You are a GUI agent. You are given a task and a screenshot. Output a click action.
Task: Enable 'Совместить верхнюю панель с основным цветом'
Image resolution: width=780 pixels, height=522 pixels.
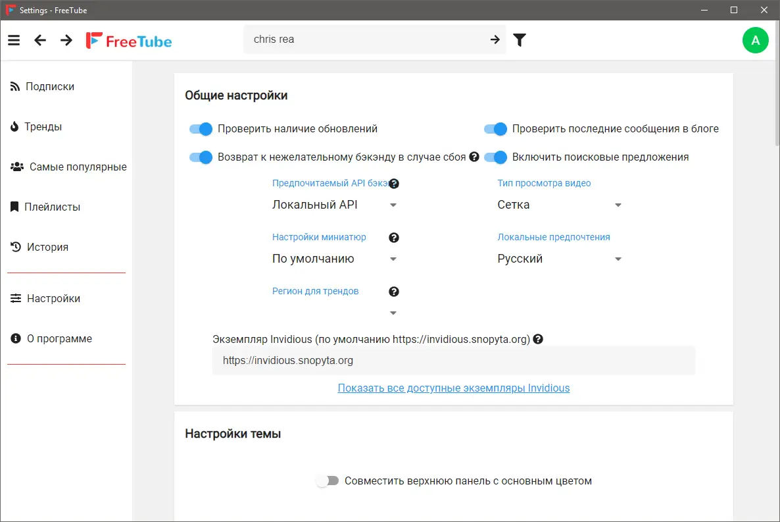327,481
